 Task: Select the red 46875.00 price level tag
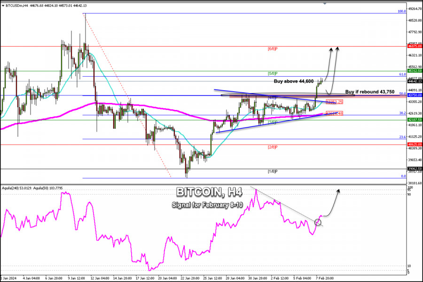415,46
